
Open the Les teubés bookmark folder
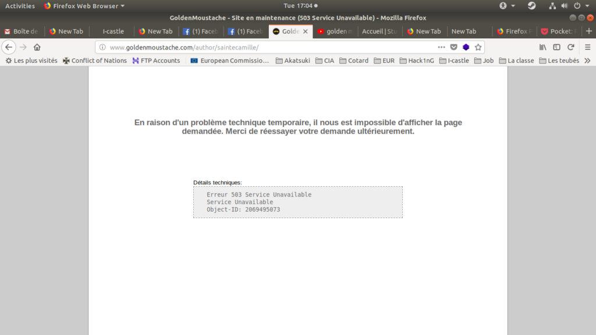point(559,60)
